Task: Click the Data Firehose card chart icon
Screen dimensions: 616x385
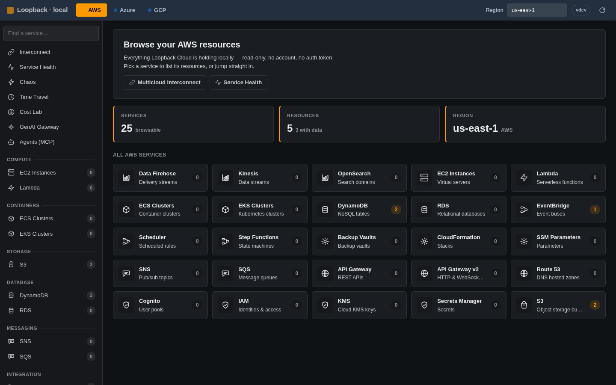Action: coord(126,178)
